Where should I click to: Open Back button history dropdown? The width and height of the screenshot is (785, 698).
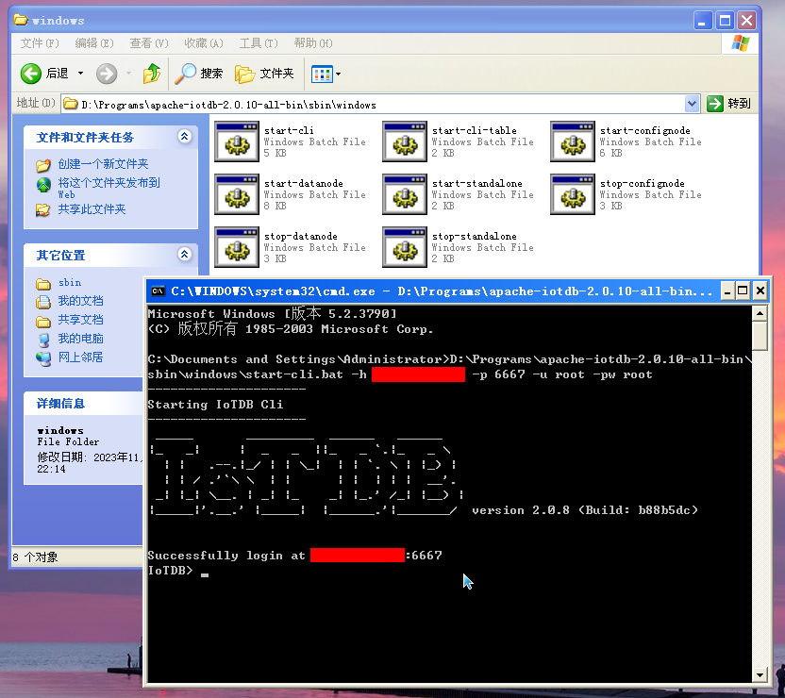point(80,74)
